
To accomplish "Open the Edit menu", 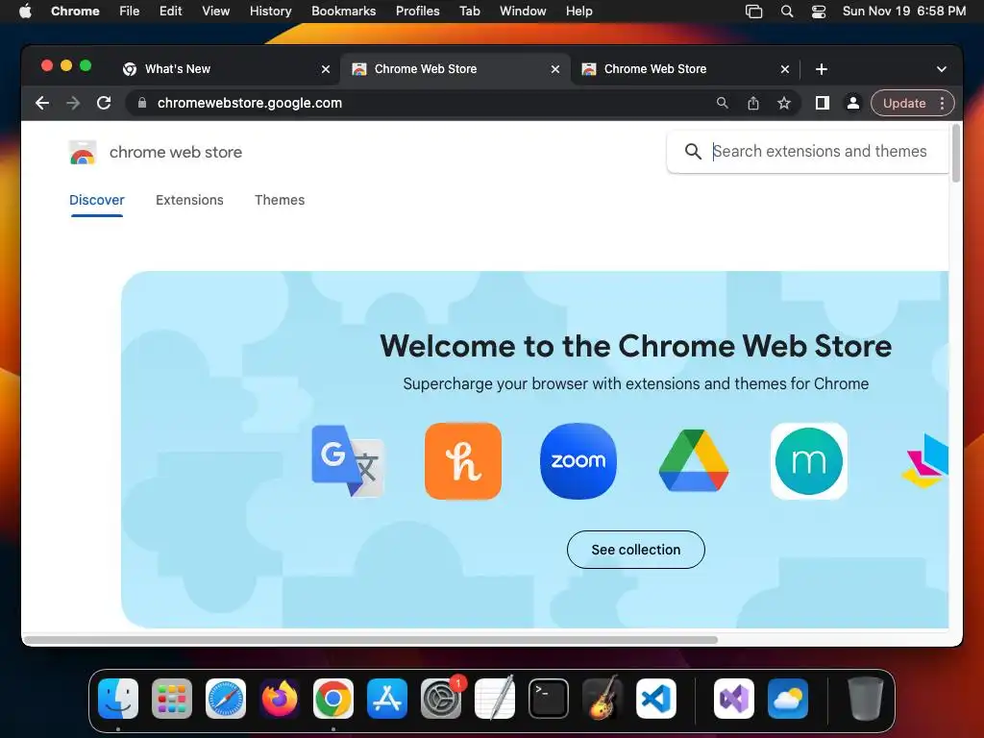I will coord(171,11).
